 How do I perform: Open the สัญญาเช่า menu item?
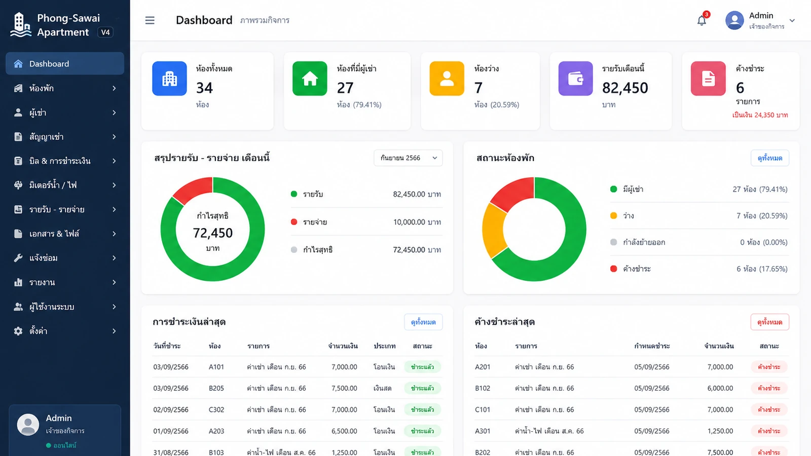coord(65,137)
